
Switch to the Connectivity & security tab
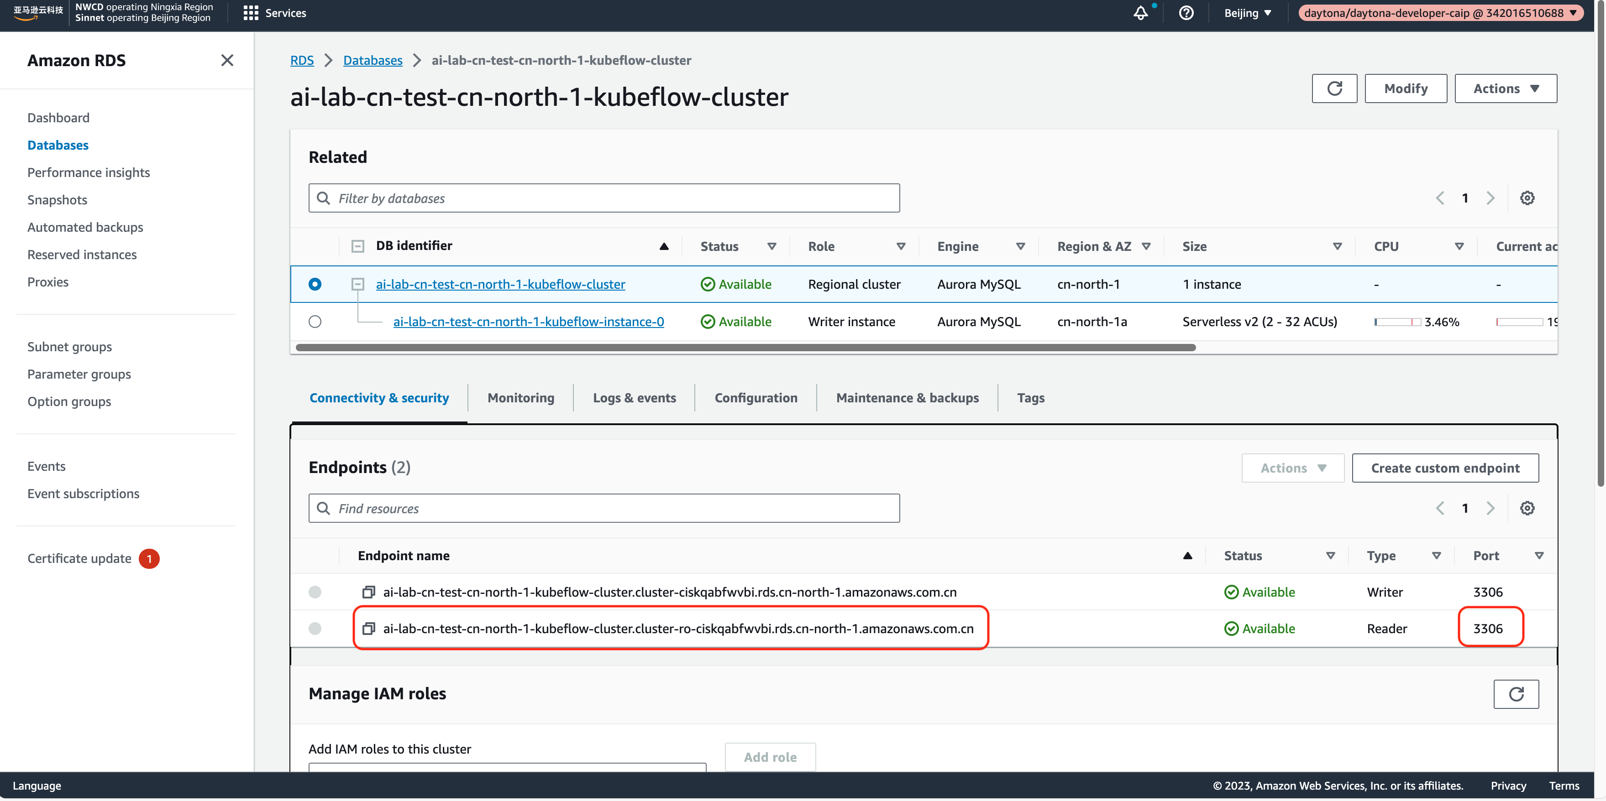pos(379,397)
